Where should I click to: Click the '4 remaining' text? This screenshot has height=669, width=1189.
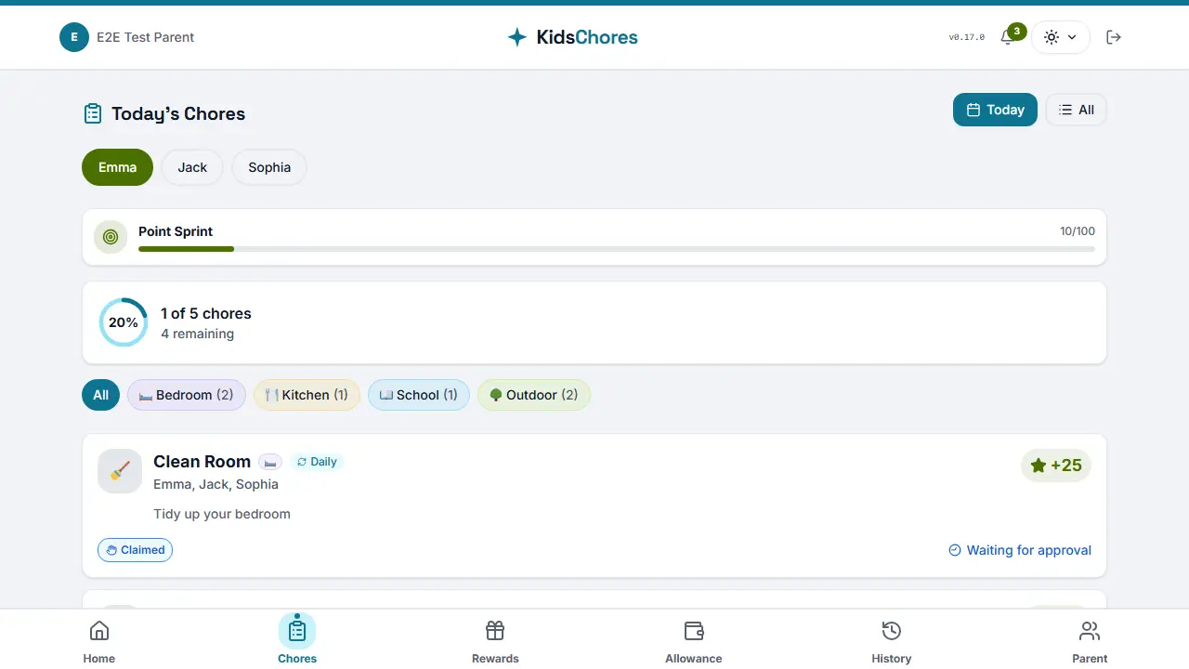pyautogui.click(x=197, y=334)
